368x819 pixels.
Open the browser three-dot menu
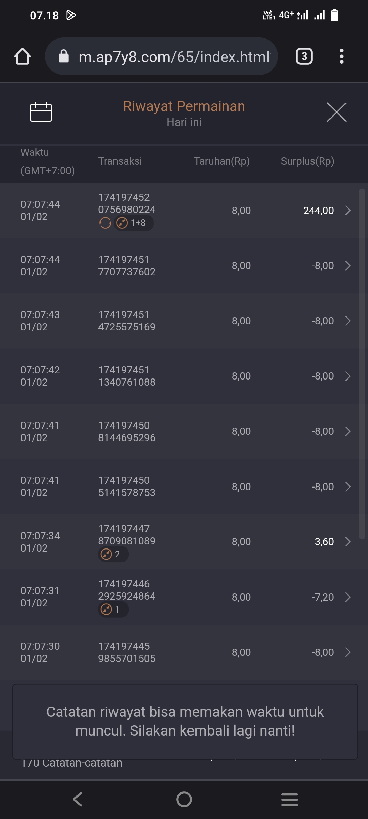(341, 56)
